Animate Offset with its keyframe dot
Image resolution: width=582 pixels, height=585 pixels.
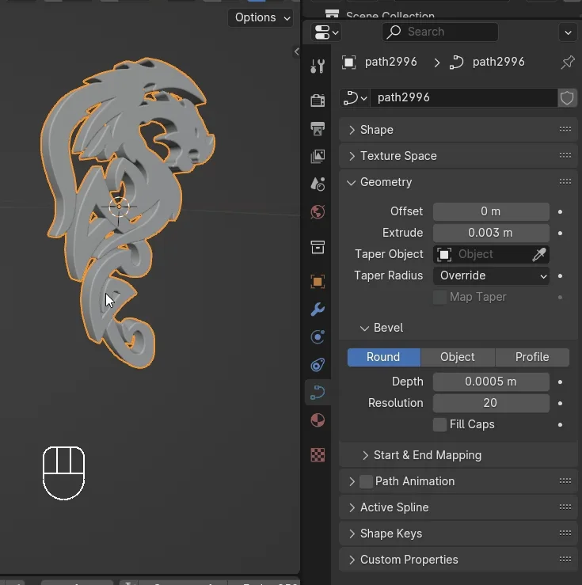coord(560,212)
